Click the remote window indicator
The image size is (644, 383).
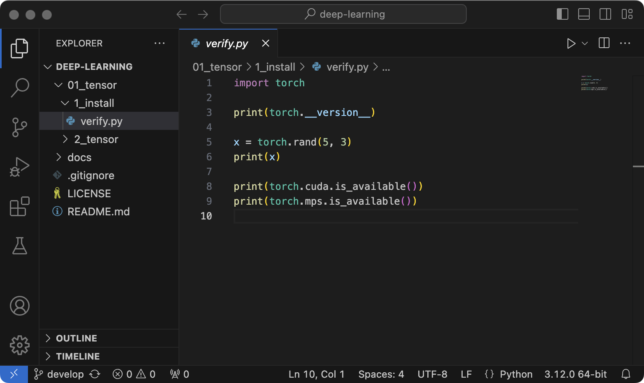pos(14,374)
